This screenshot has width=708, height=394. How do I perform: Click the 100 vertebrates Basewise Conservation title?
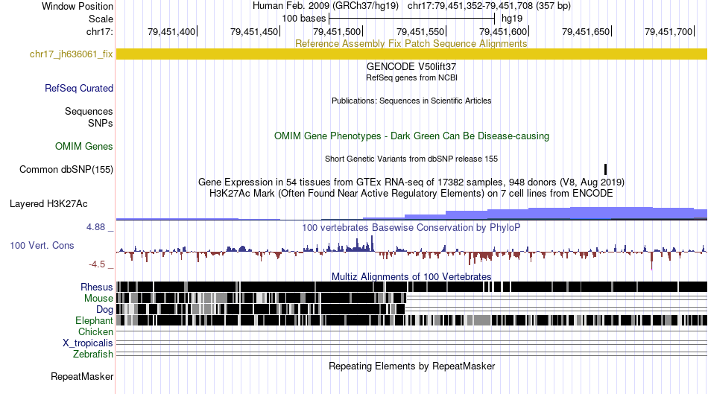click(x=411, y=227)
